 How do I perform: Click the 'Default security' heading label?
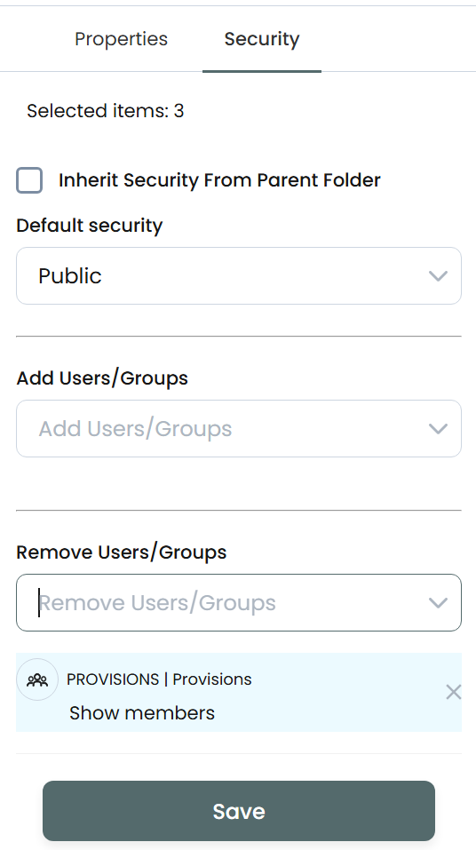pyautogui.click(x=90, y=226)
